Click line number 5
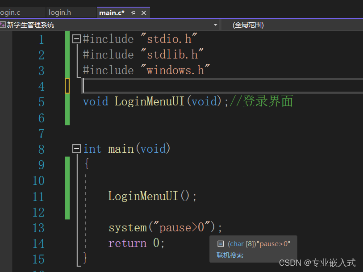The width and height of the screenshot is (363, 272). tap(41, 102)
